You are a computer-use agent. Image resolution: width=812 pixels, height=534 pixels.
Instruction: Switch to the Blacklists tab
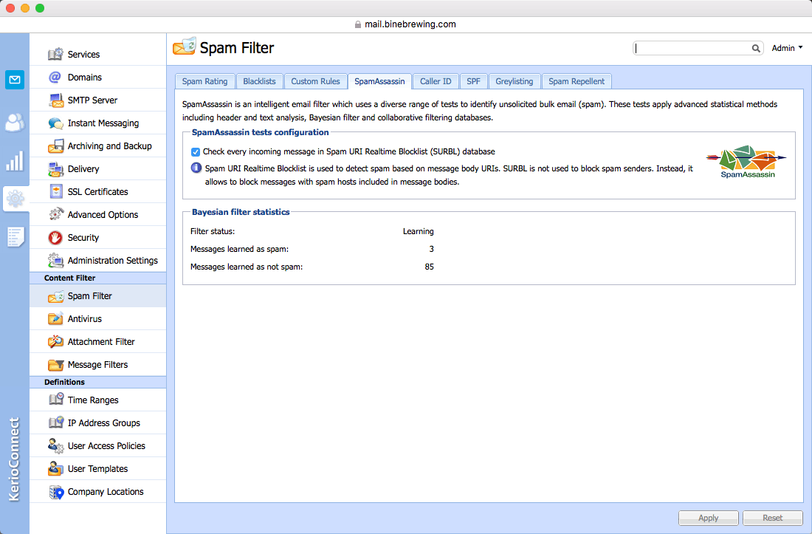(259, 81)
